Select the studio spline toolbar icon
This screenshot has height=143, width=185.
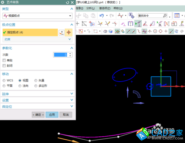[x=120, y=15]
